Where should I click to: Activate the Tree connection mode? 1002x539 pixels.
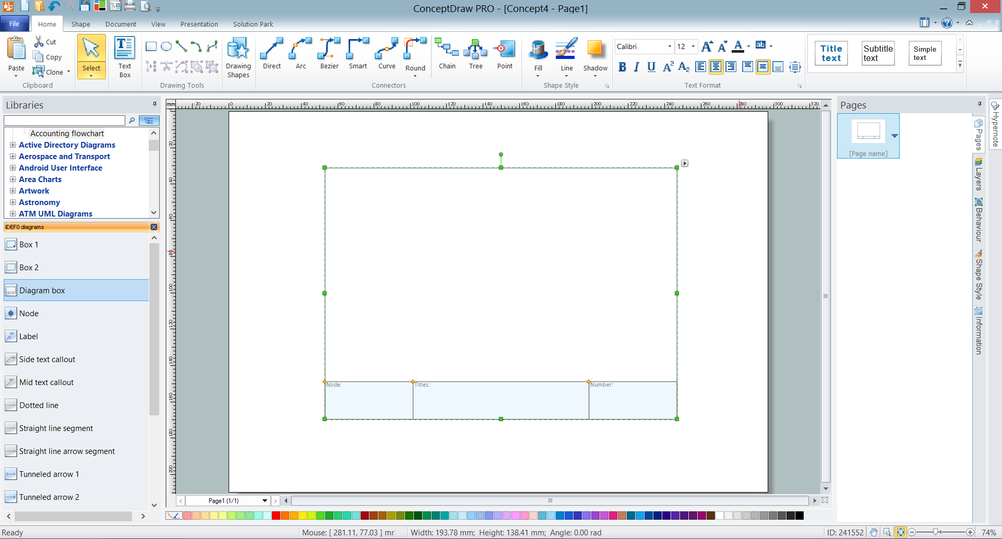476,53
